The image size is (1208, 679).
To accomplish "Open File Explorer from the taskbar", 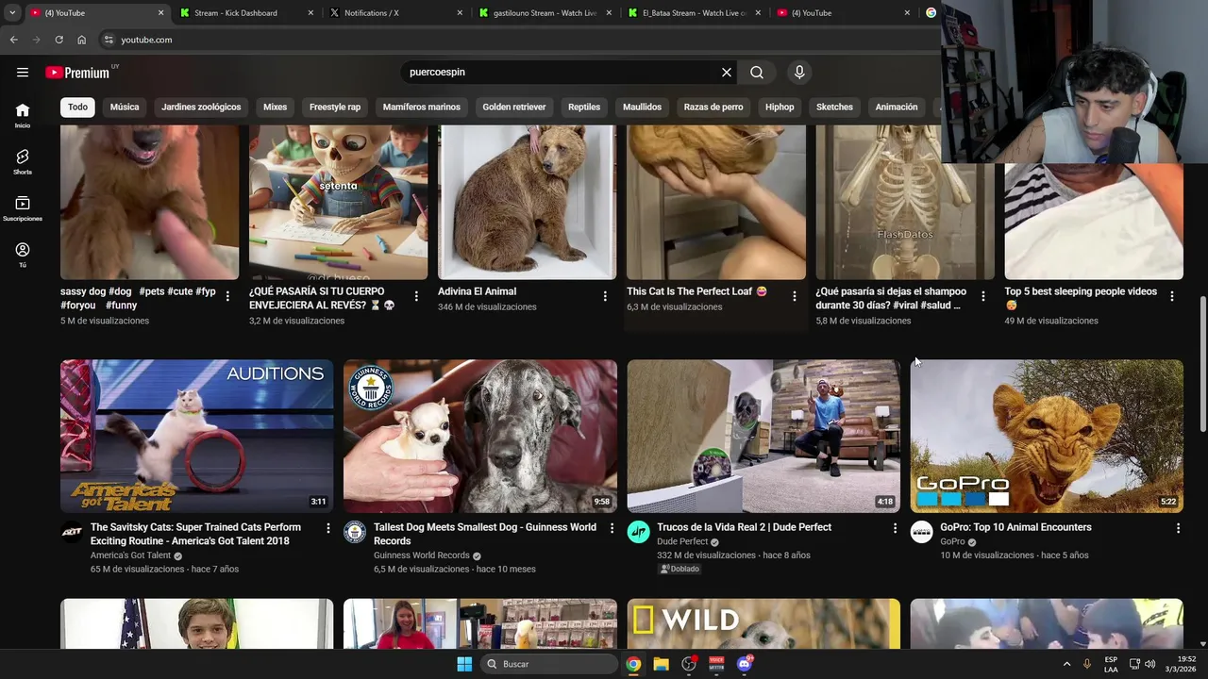I will [x=661, y=664].
